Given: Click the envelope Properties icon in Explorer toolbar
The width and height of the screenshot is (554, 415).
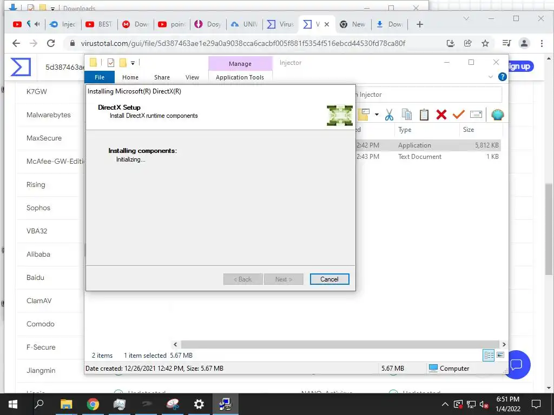Looking at the screenshot, I should coord(476,115).
